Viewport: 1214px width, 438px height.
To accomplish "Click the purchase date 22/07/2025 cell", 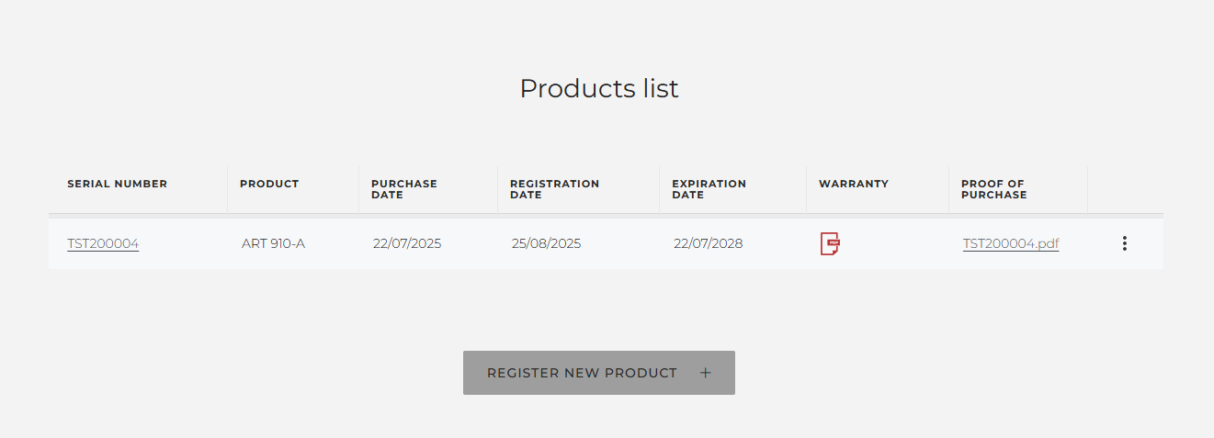I will pos(407,243).
